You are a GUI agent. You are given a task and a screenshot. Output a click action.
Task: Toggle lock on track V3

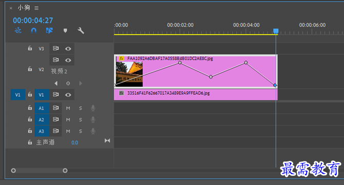click(x=30, y=48)
